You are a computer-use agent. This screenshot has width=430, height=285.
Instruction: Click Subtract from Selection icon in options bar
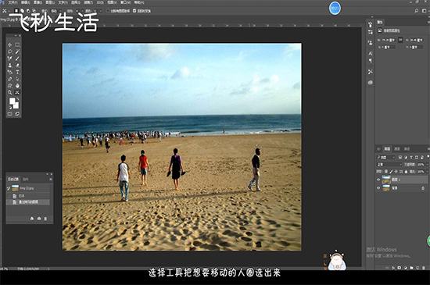click(x=28, y=11)
